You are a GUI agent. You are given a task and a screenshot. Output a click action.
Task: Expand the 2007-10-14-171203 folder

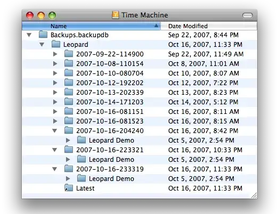pos(55,102)
